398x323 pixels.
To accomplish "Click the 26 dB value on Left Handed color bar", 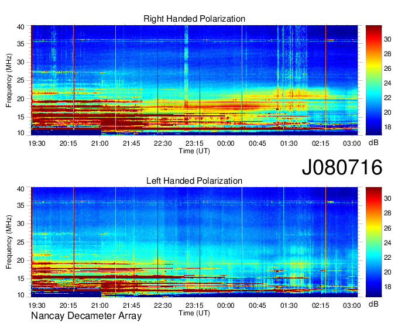I will [387, 228].
